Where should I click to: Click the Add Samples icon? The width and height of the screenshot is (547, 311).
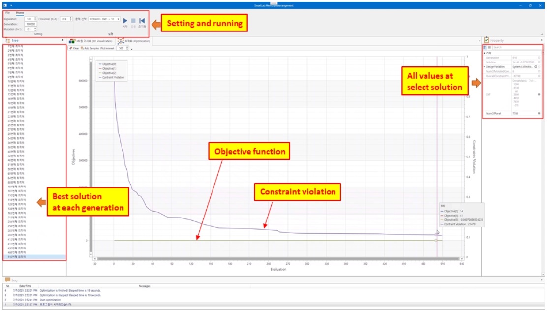coord(82,48)
